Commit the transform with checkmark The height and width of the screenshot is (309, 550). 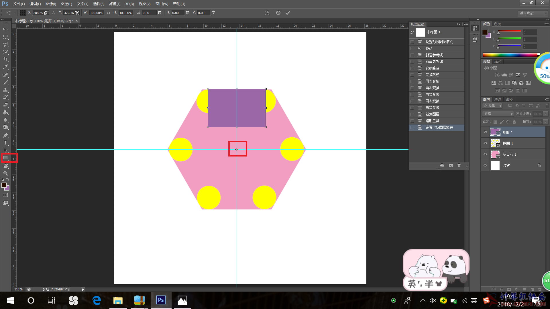288,13
